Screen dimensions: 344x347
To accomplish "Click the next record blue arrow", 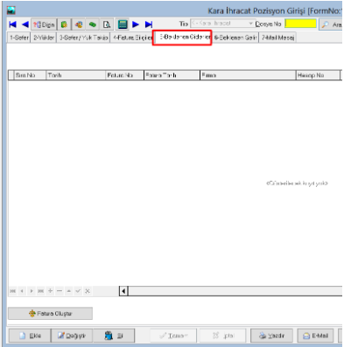I will [x=136, y=24].
